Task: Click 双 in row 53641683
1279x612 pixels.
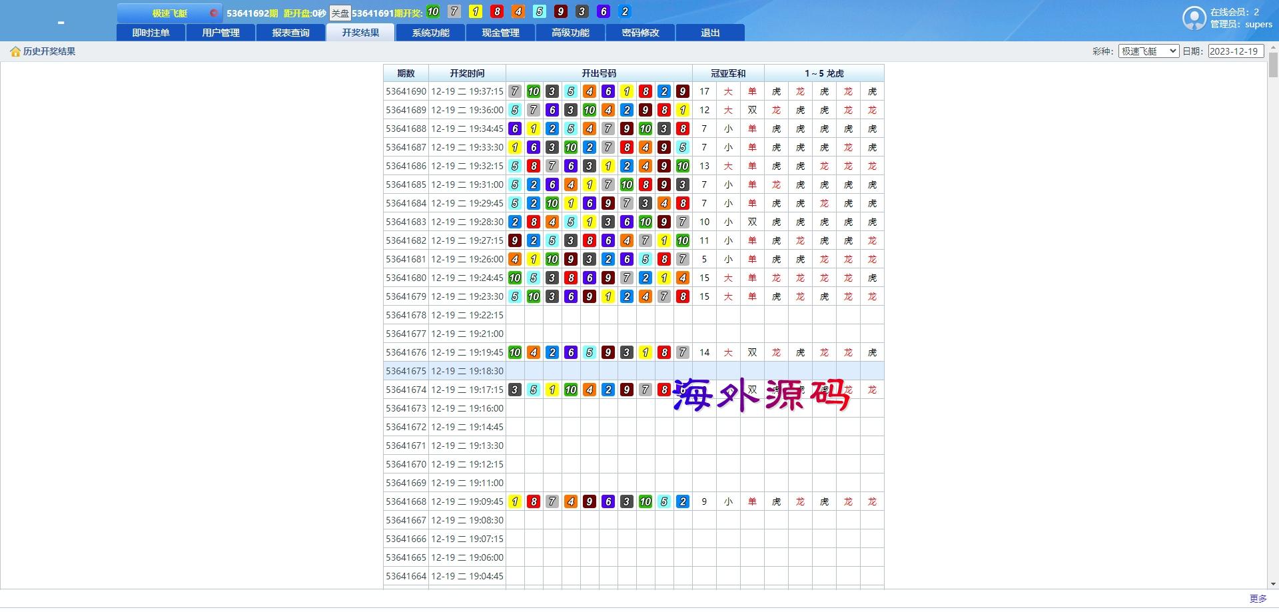Action: tap(752, 222)
